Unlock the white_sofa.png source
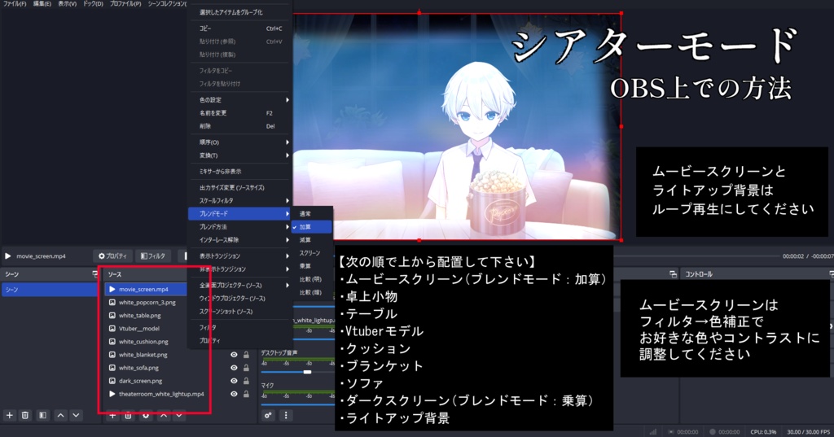 [x=246, y=368]
